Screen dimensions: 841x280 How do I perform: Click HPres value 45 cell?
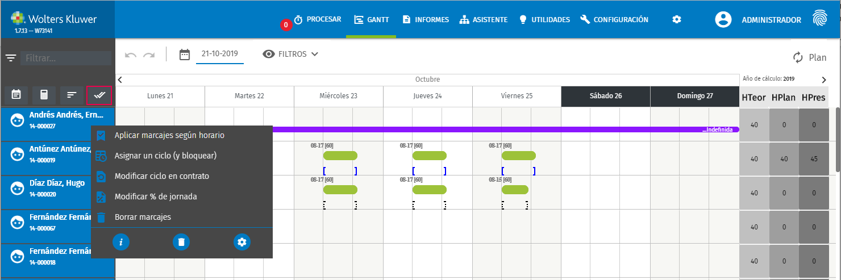(814, 159)
